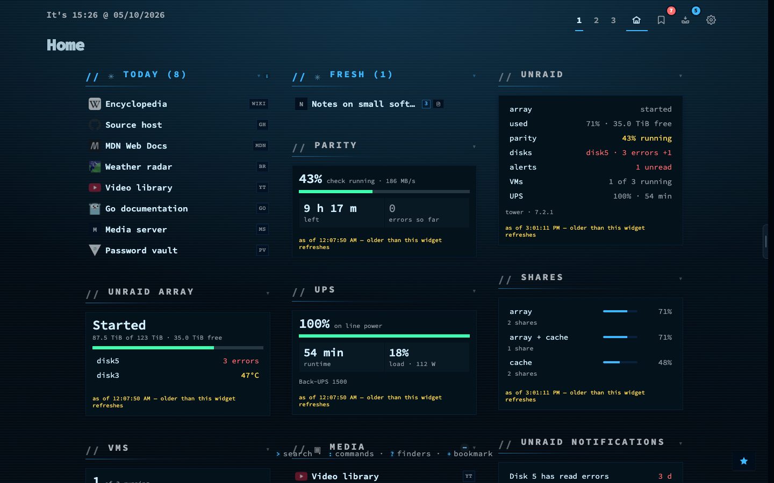Image resolution: width=774 pixels, height=483 pixels.
Task: Click the bookmark hint in the bottom bar
Action: tap(470, 454)
